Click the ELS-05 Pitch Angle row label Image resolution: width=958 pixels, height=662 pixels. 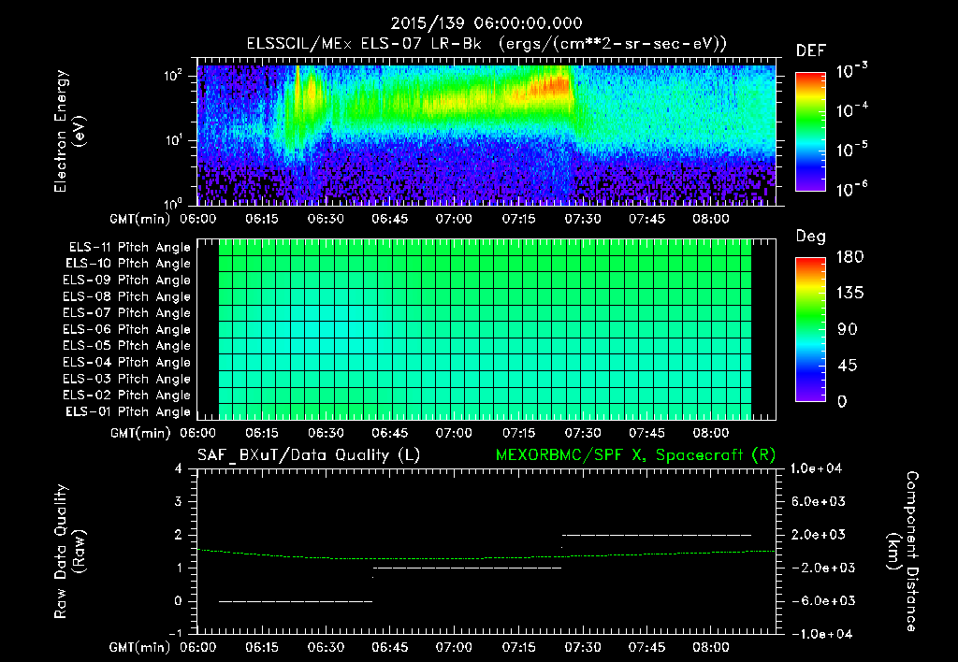[126, 346]
